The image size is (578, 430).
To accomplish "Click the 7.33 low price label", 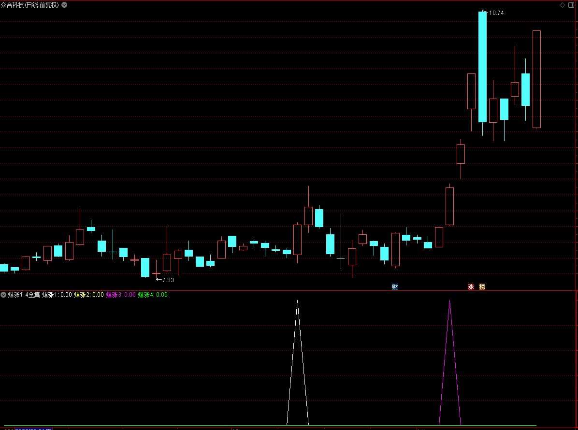I will [x=168, y=280].
